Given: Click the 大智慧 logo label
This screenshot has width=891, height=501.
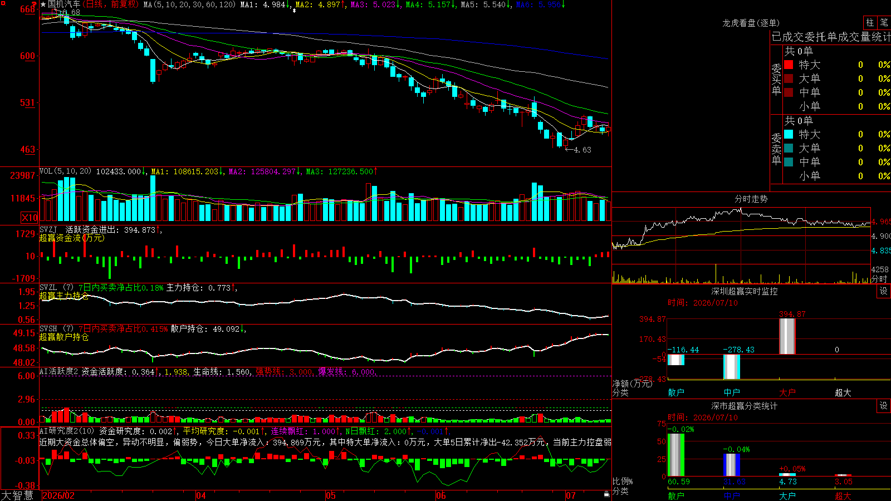Looking at the screenshot, I should pos(17,495).
